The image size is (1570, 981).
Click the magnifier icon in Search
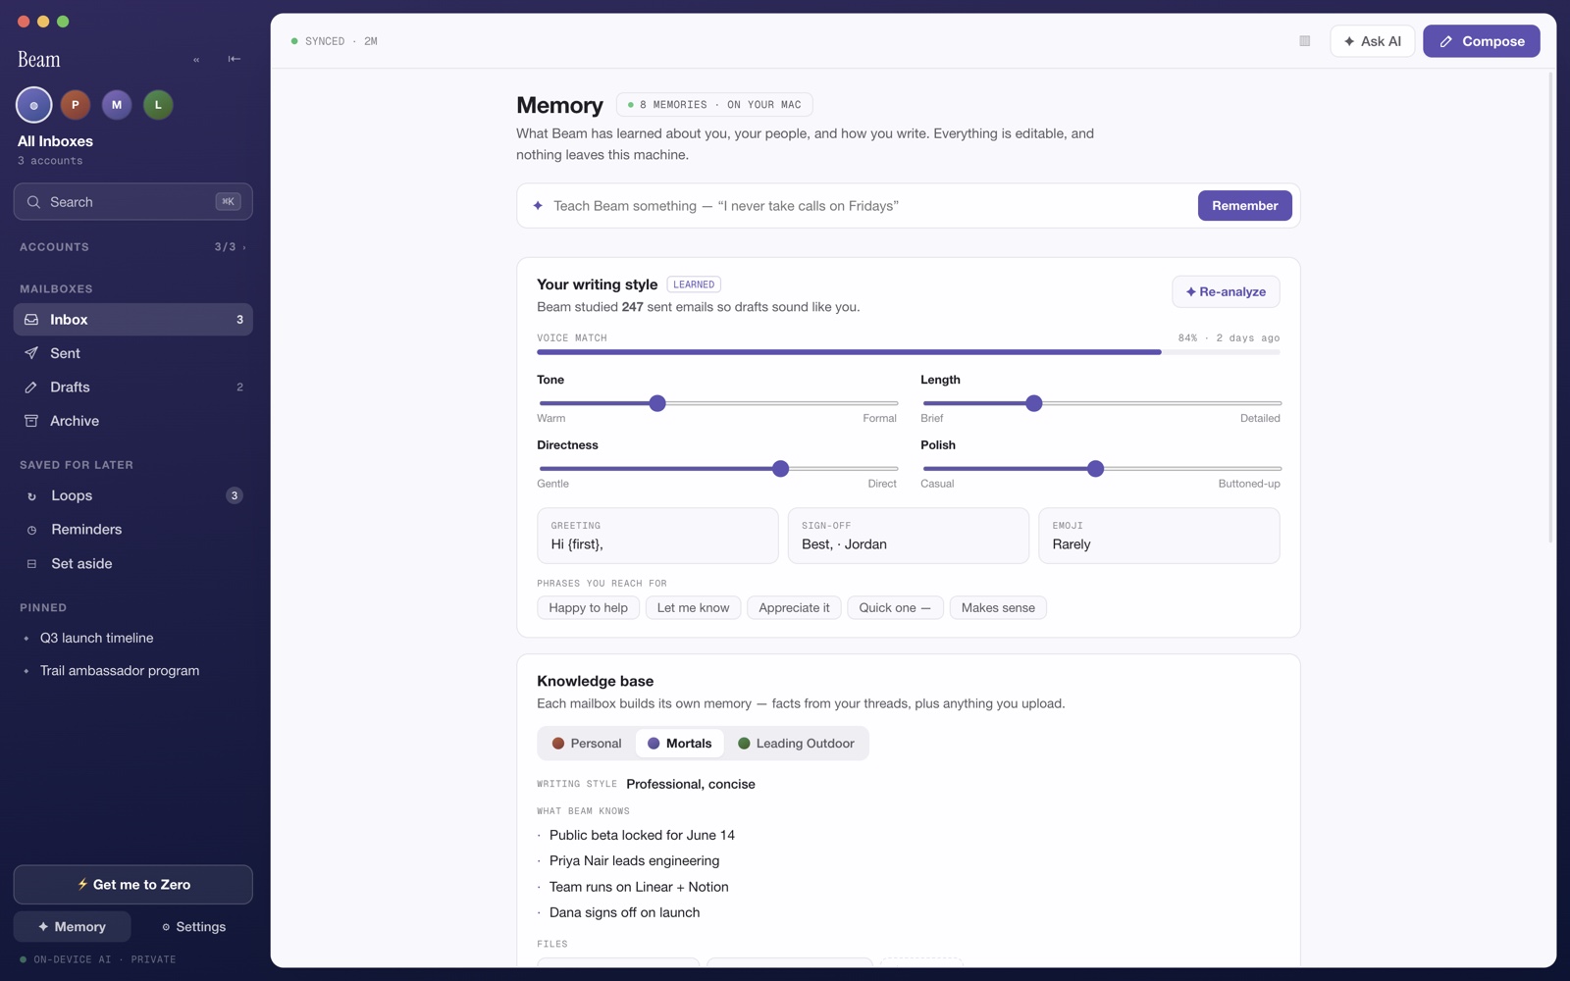(33, 202)
